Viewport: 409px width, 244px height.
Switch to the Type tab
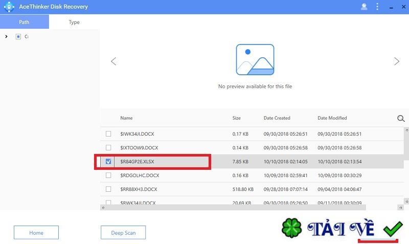[x=74, y=22]
